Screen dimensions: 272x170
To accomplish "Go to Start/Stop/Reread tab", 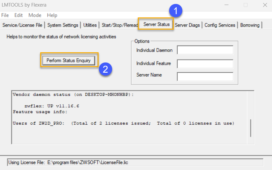I will (120, 25).
